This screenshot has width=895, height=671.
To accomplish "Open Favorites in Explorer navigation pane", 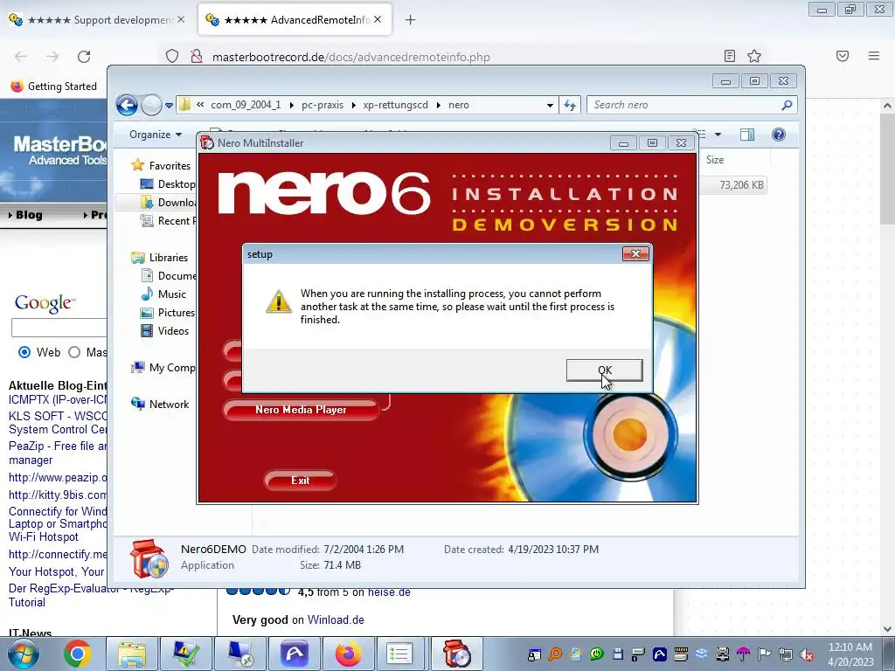I will click(170, 165).
